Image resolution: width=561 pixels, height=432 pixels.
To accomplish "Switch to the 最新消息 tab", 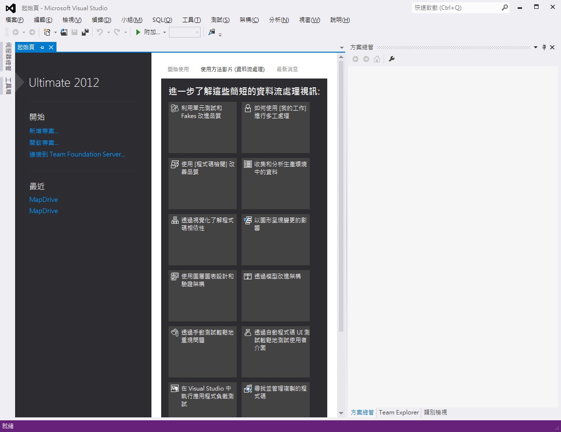I will pos(287,69).
